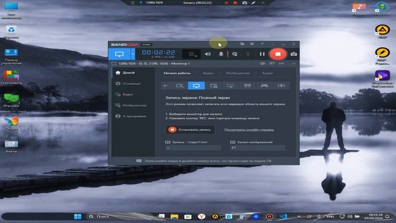Screen dimensions: 396x223
Task: Click the Запись - Старт/Стоп hotkey field
Action: 193,147
